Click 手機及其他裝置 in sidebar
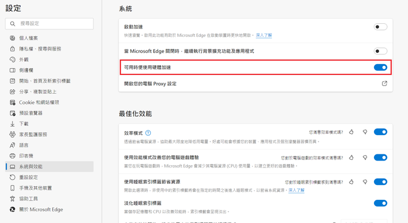Viewport: 408px width, 223px height. pyautogui.click(x=35, y=188)
